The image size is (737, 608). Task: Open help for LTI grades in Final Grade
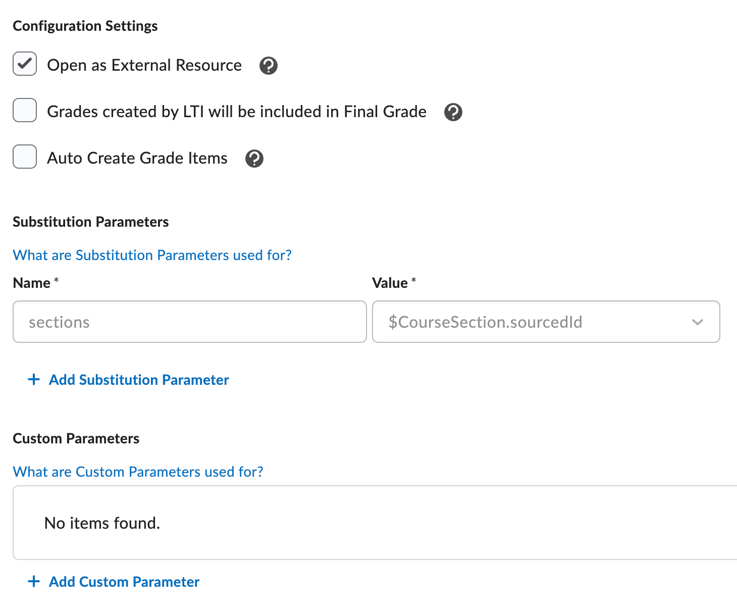(x=453, y=112)
